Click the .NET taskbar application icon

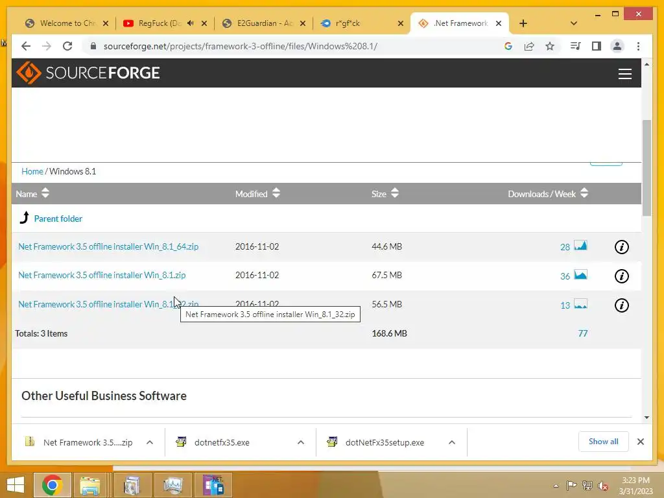coord(213,485)
